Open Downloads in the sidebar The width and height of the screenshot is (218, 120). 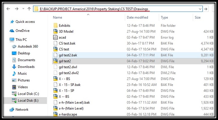click(26, 67)
